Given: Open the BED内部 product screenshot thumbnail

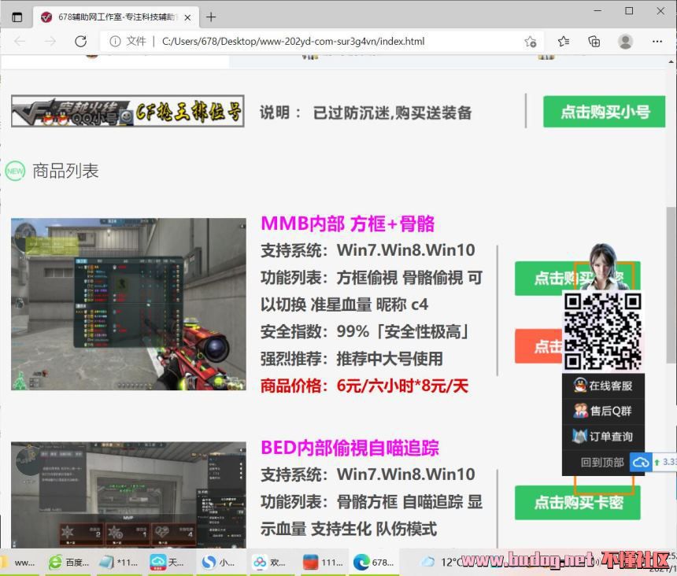Looking at the screenshot, I should coord(128,495).
